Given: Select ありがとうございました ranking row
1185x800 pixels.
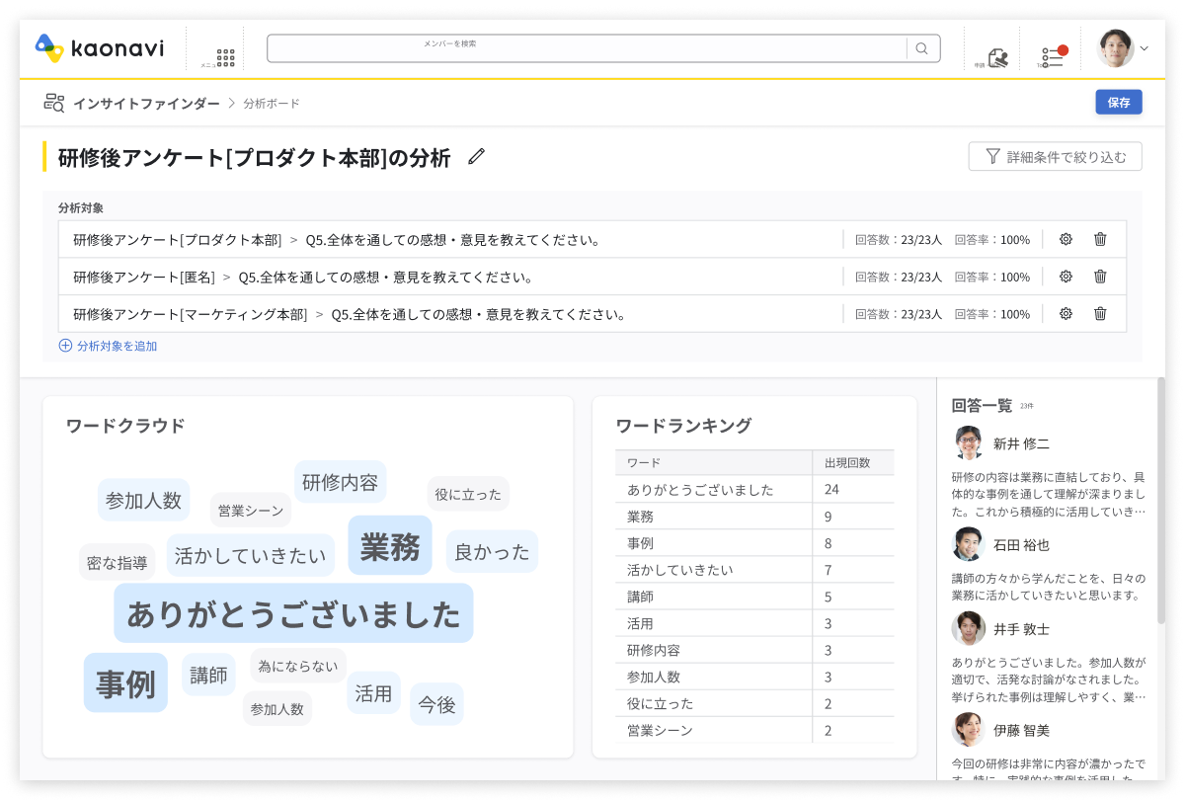Looking at the screenshot, I should coord(754,489).
